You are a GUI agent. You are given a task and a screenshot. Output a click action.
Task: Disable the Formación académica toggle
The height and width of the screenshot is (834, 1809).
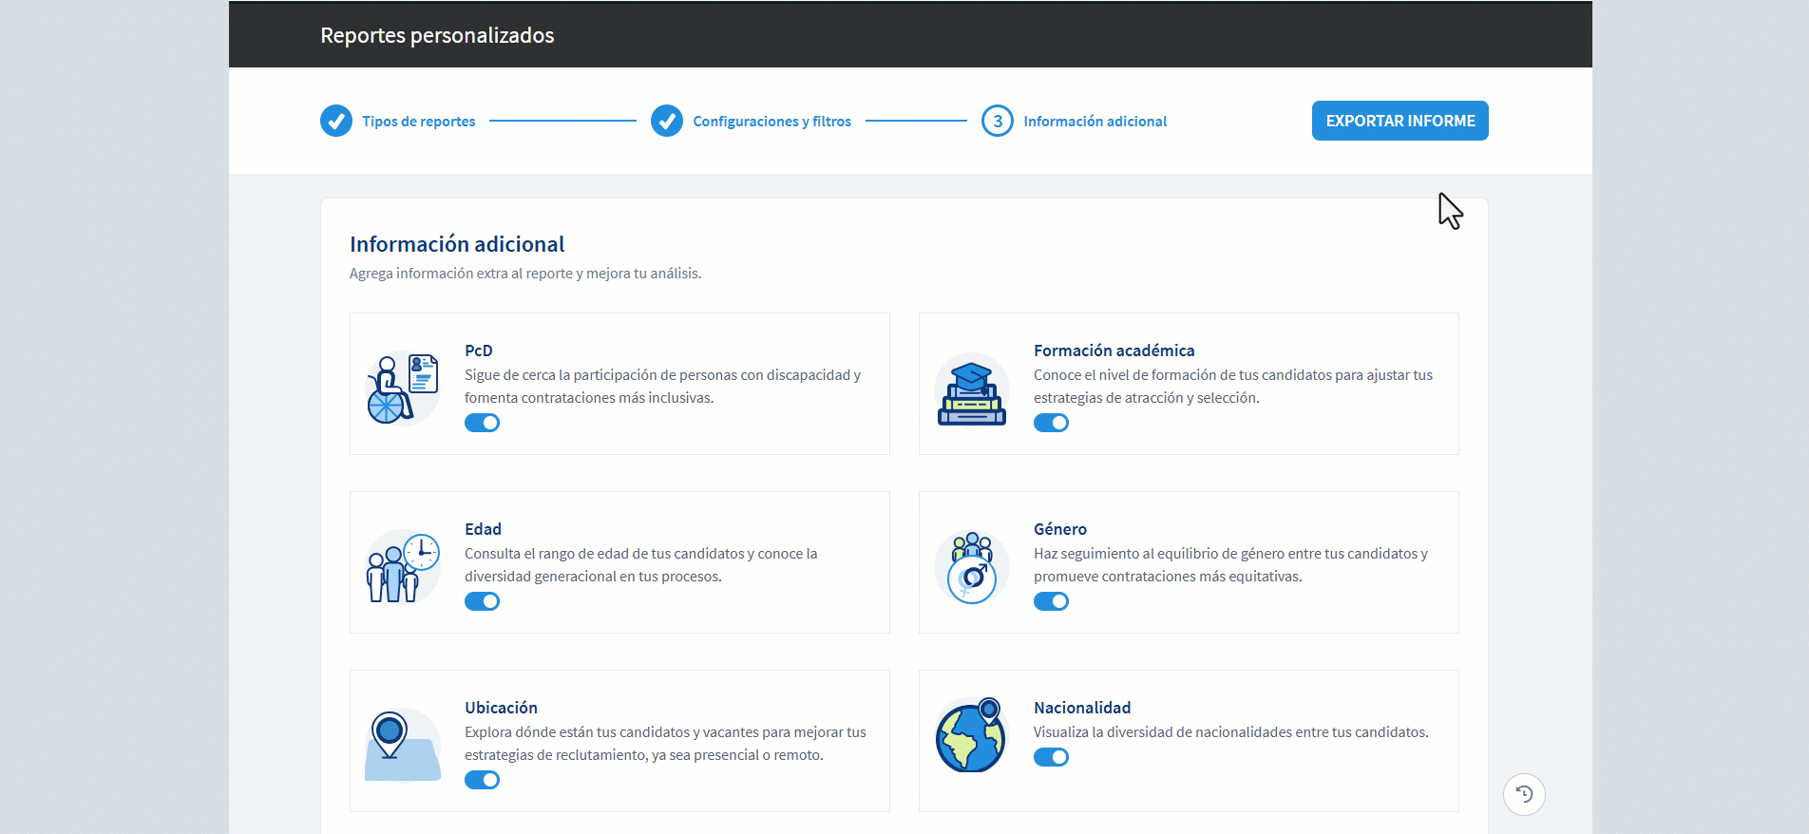tap(1051, 423)
